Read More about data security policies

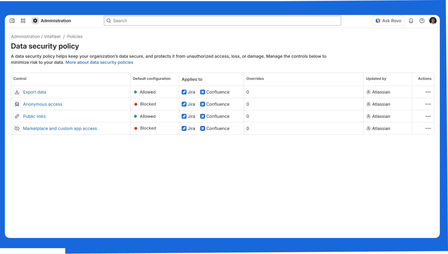tap(99, 62)
